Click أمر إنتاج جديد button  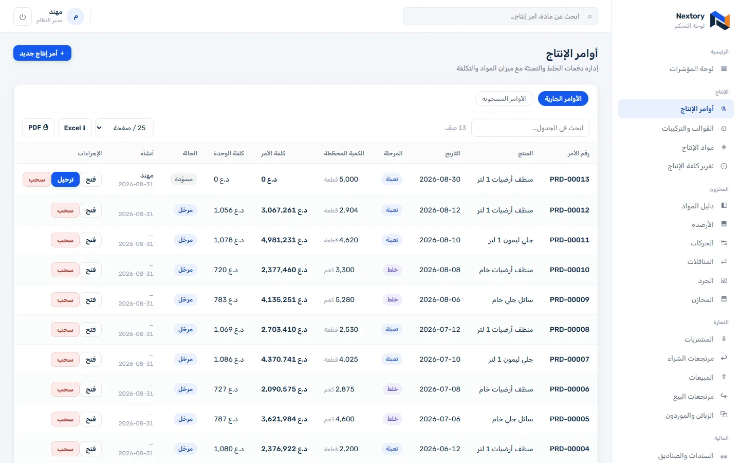(x=42, y=54)
